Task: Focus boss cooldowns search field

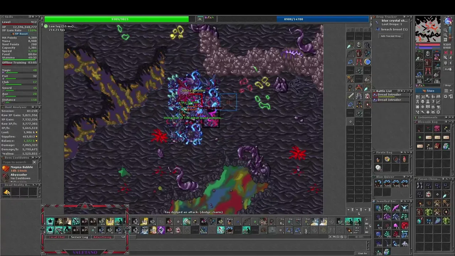Action: 17,162
